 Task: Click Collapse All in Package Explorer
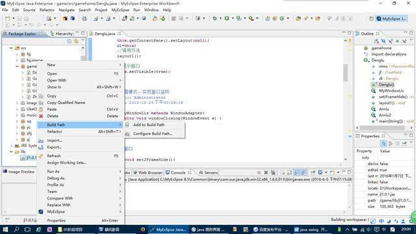(70, 41)
